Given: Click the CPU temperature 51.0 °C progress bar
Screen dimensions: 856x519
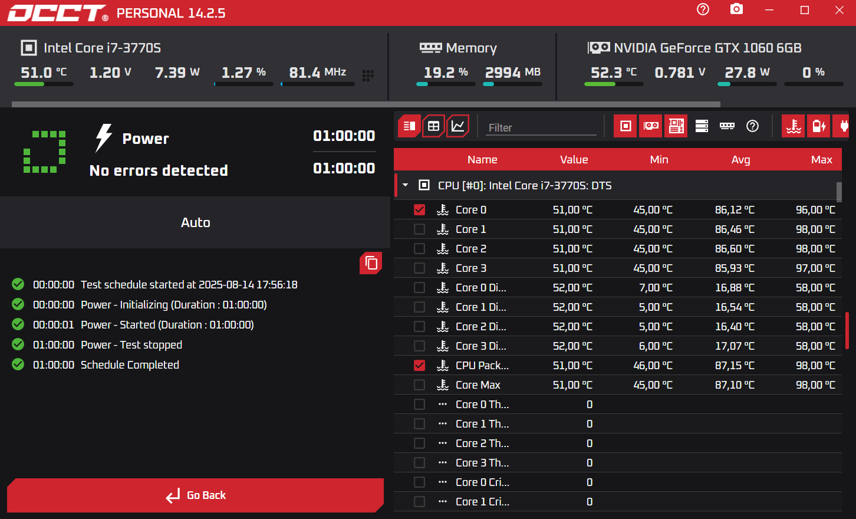Looking at the screenshot, I should pyautogui.click(x=44, y=84).
